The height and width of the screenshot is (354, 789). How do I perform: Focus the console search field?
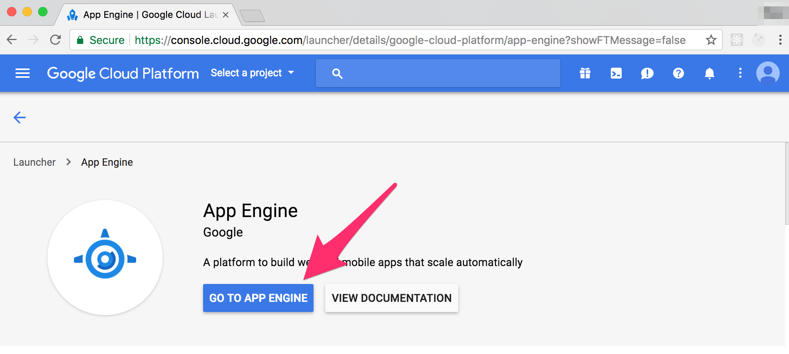coord(438,73)
